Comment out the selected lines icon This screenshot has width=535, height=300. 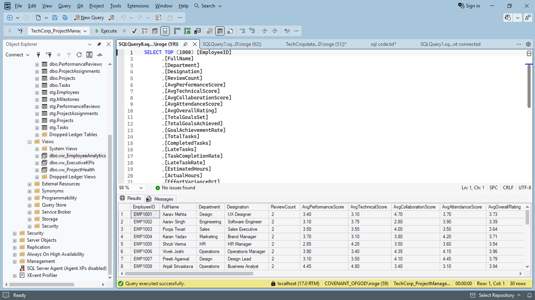[243, 31]
